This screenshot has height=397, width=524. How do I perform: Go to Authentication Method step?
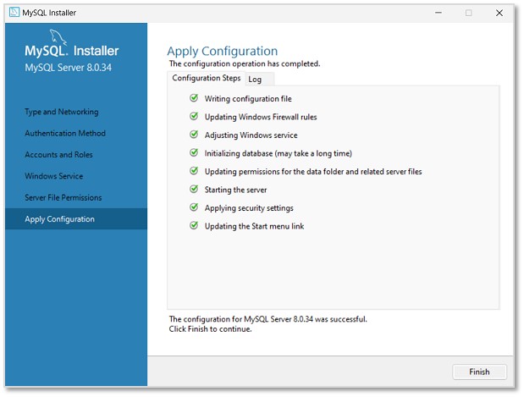coord(65,133)
